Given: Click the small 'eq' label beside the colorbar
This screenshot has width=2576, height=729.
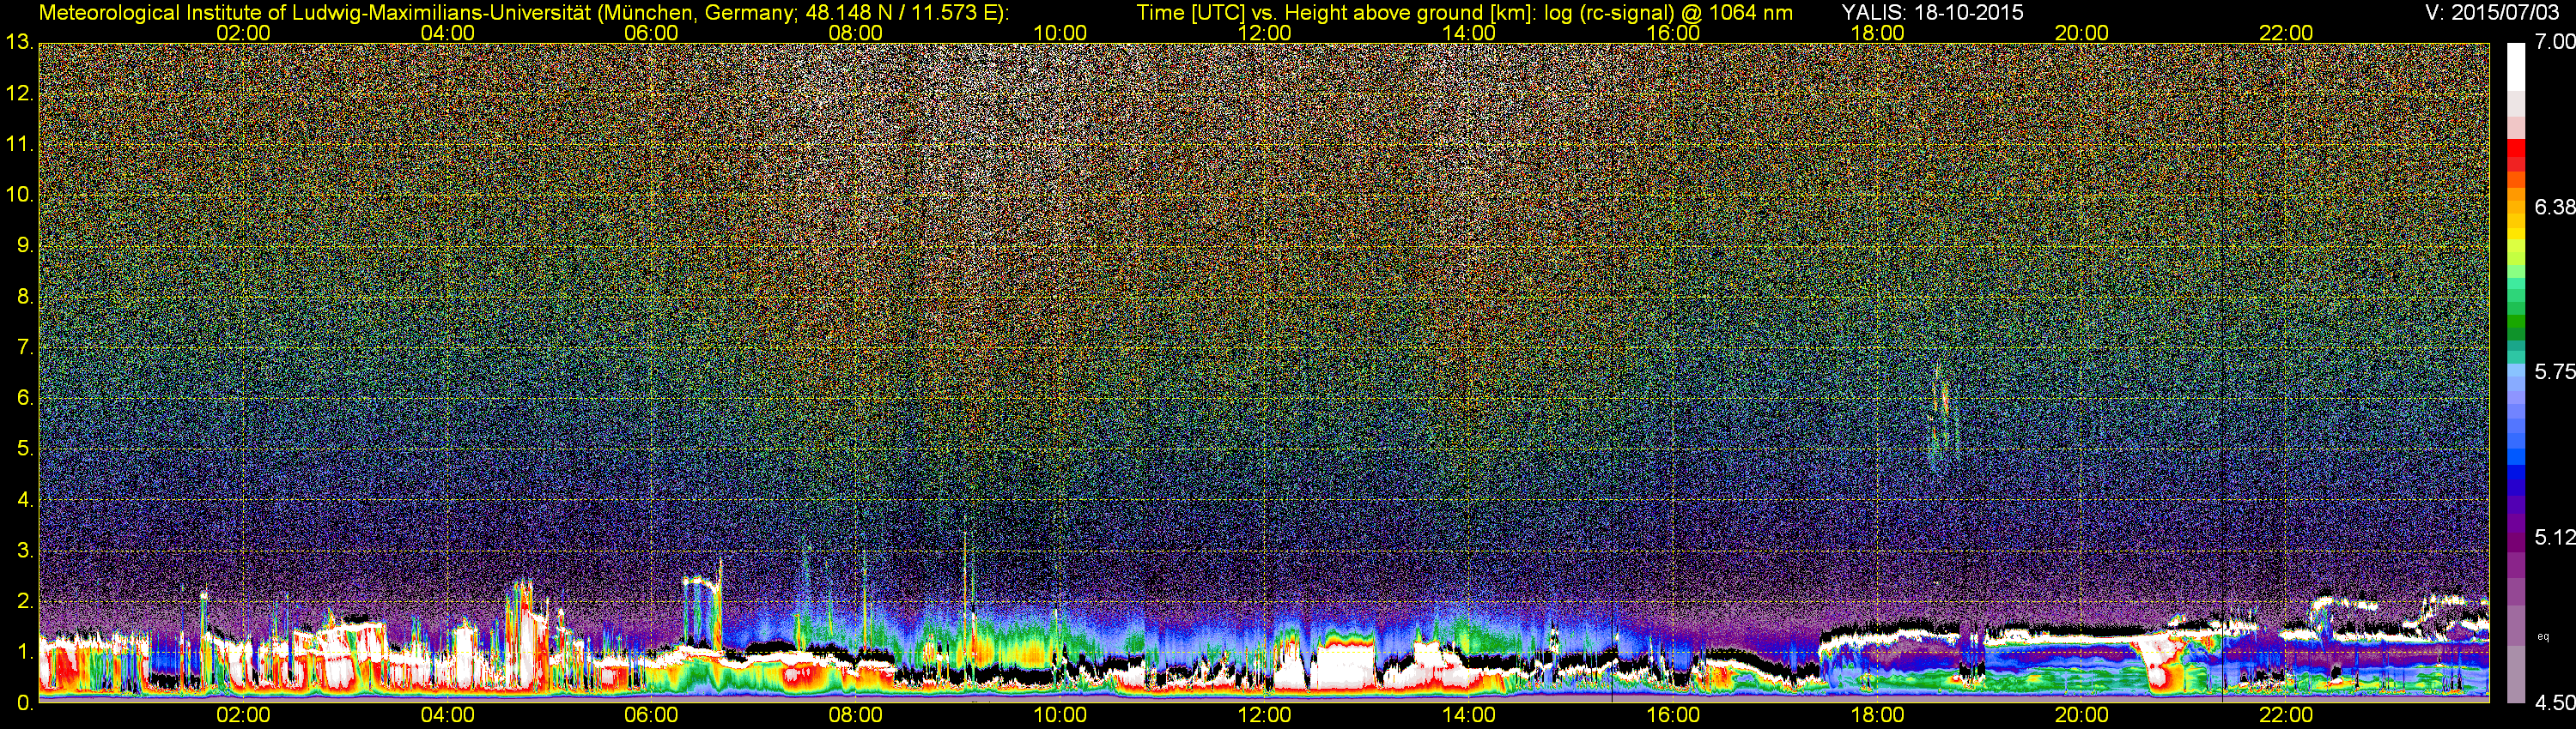Looking at the screenshot, I should point(2543,636).
